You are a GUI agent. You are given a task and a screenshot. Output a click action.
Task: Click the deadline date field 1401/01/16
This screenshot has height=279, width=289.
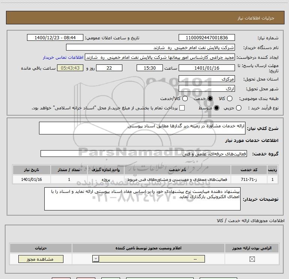(206, 68)
